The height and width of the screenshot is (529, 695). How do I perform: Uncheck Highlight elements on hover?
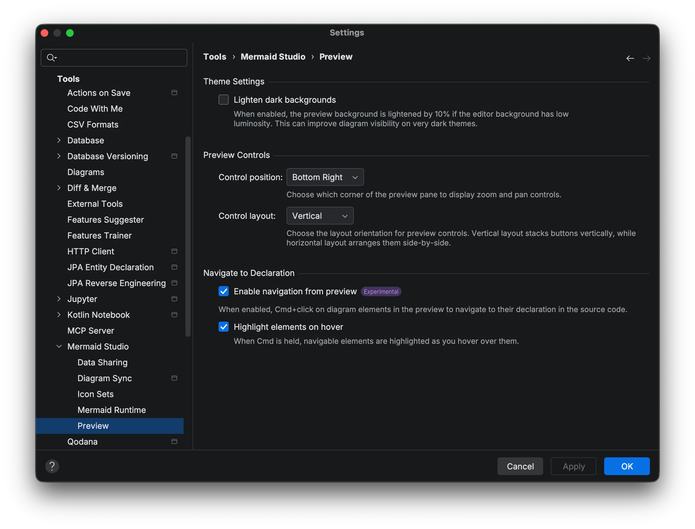pyautogui.click(x=223, y=327)
